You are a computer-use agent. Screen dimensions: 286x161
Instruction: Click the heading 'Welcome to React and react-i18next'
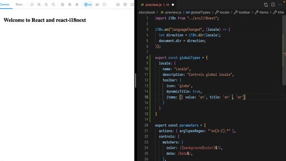click(x=45, y=20)
